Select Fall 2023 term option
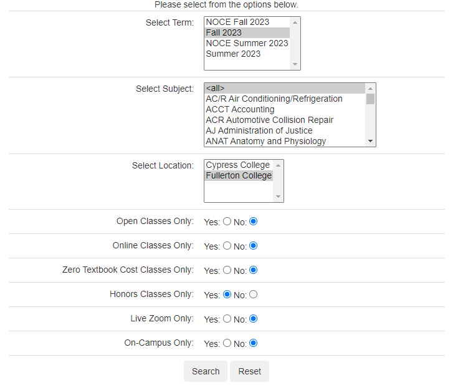The height and width of the screenshot is (385, 453). [x=247, y=32]
